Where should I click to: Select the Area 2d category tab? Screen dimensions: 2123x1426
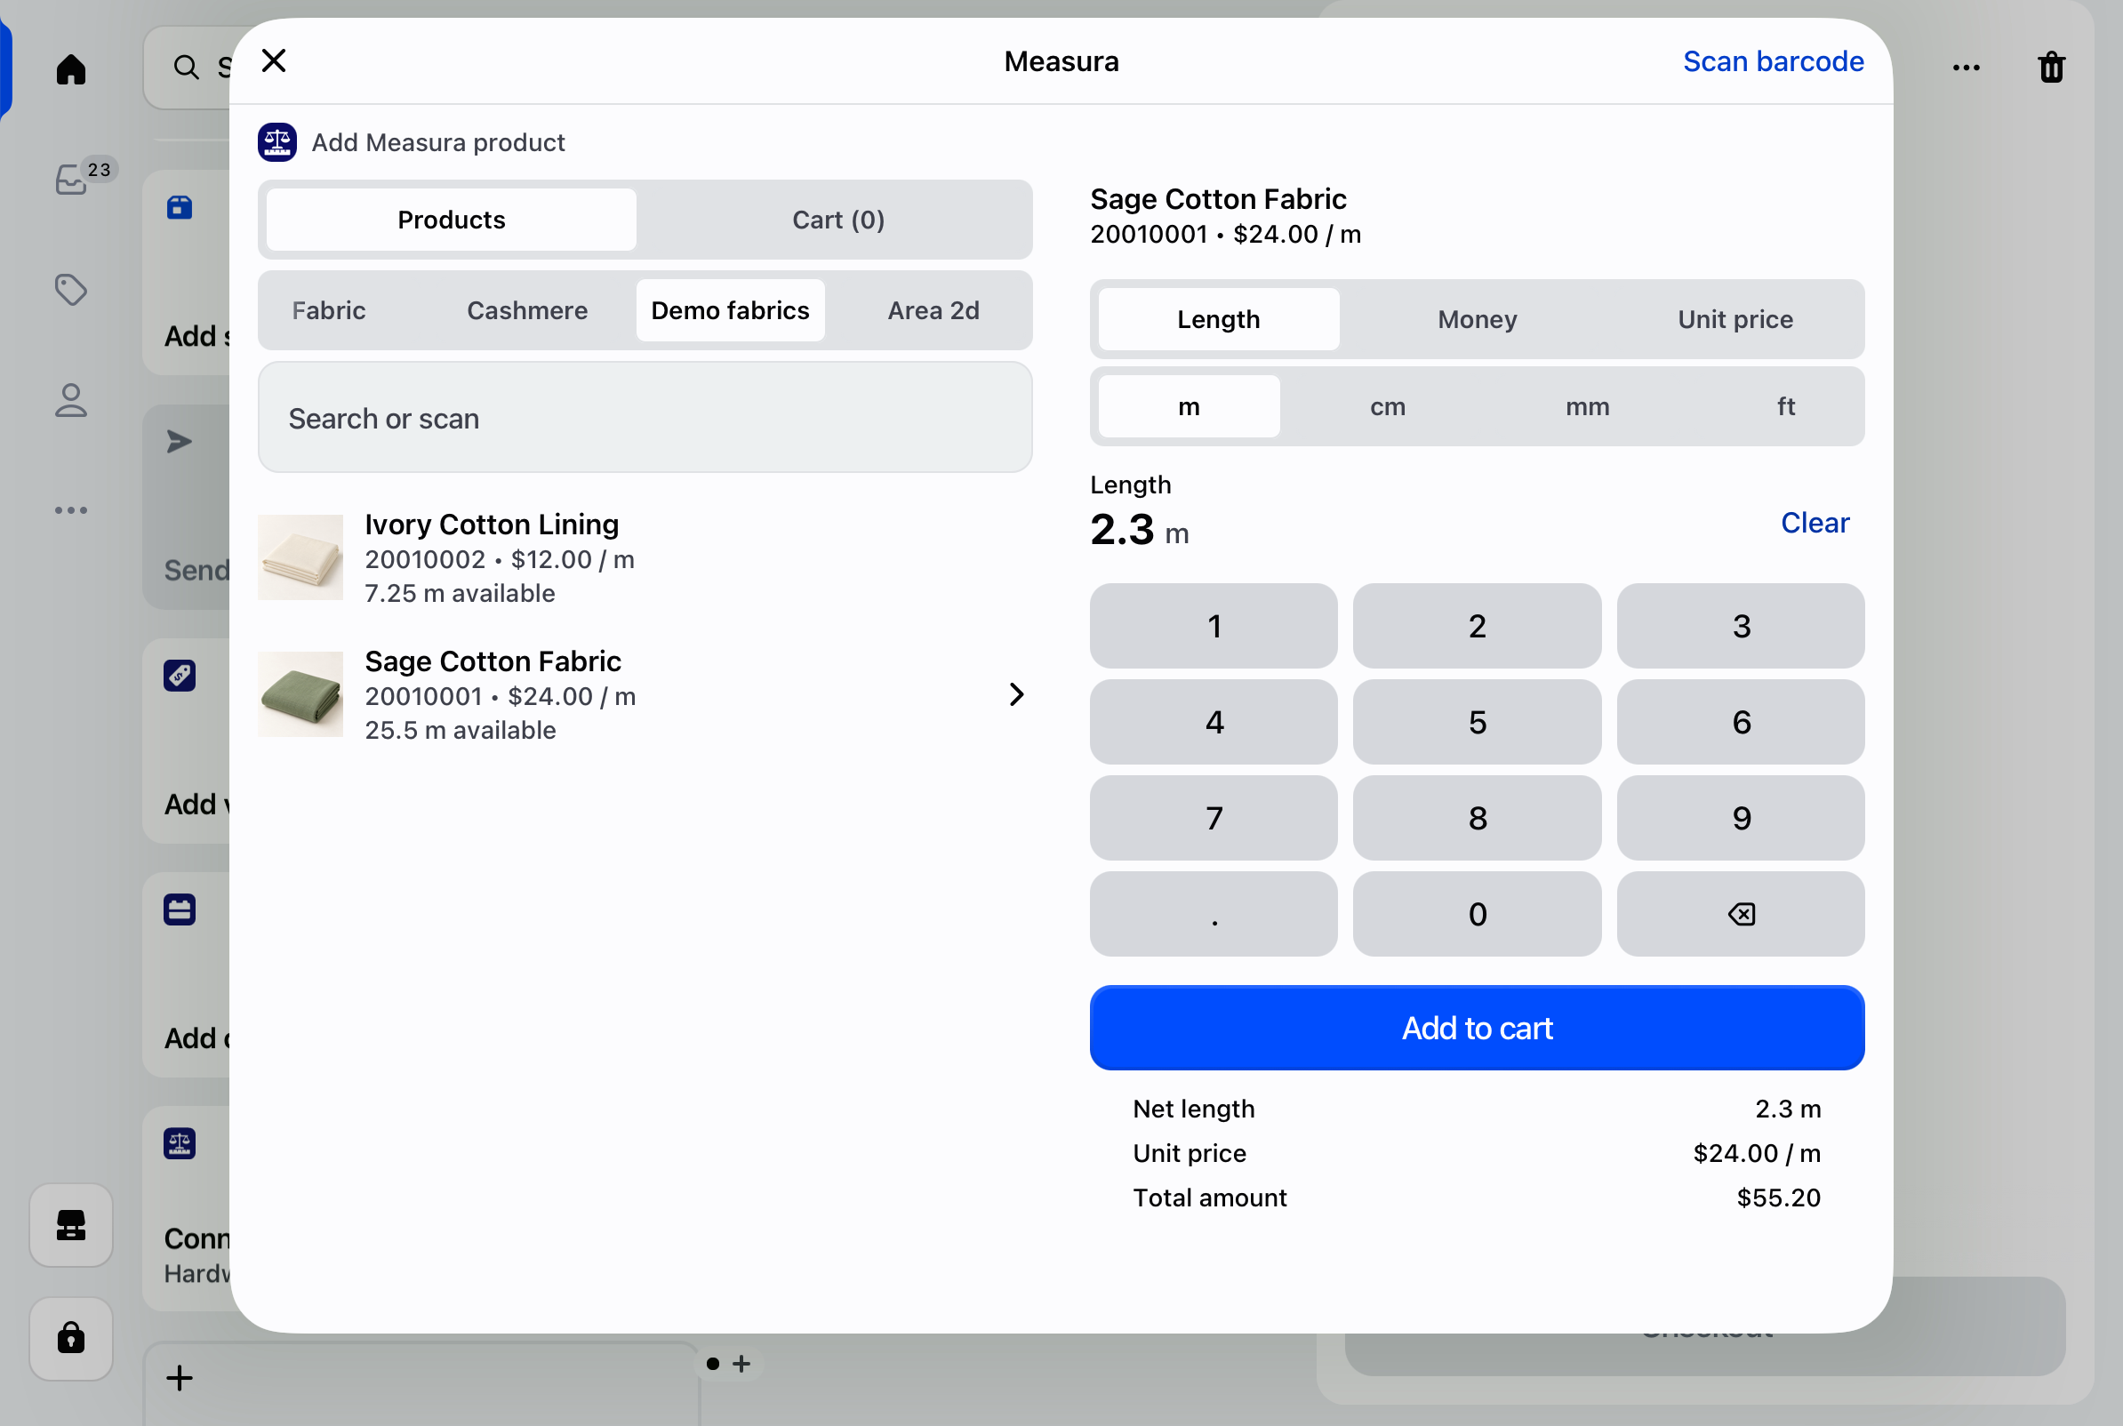[x=933, y=310]
